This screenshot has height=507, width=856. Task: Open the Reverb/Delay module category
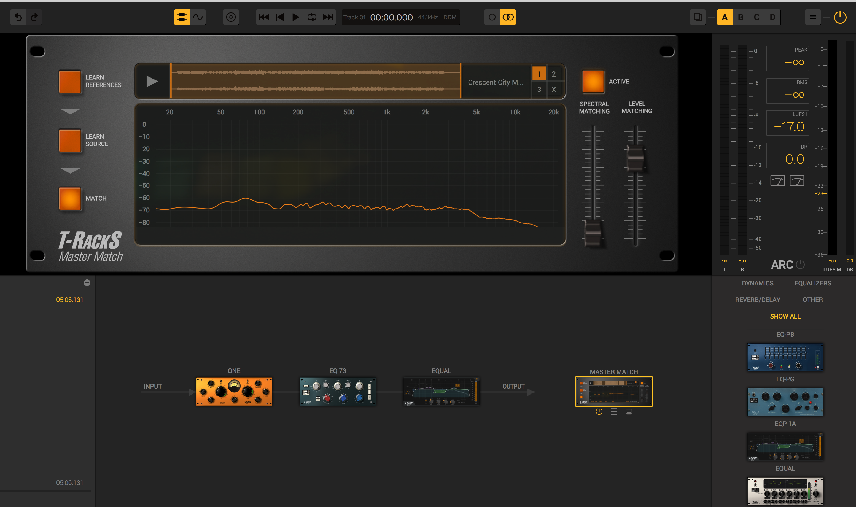click(x=758, y=300)
